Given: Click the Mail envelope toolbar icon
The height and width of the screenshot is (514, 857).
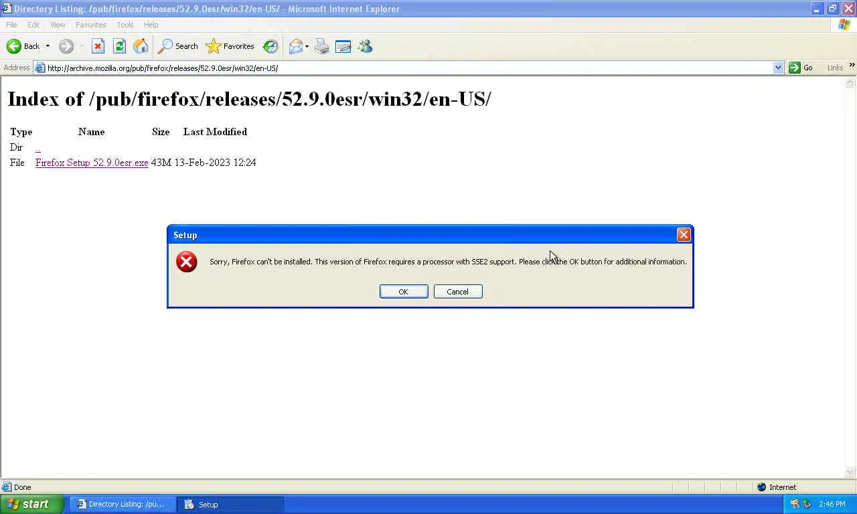Looking at the screenshot, I should pos(295,46).
